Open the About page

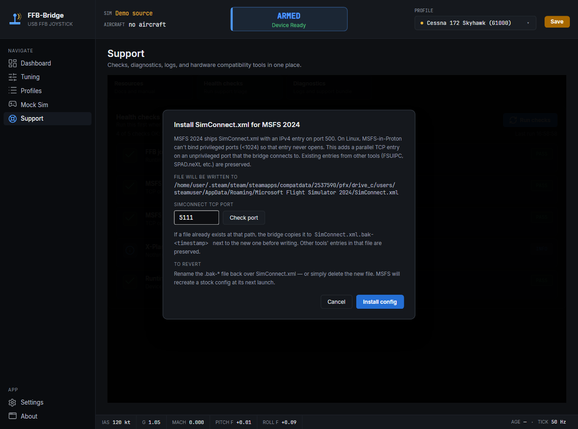click(x=47, y=416)
